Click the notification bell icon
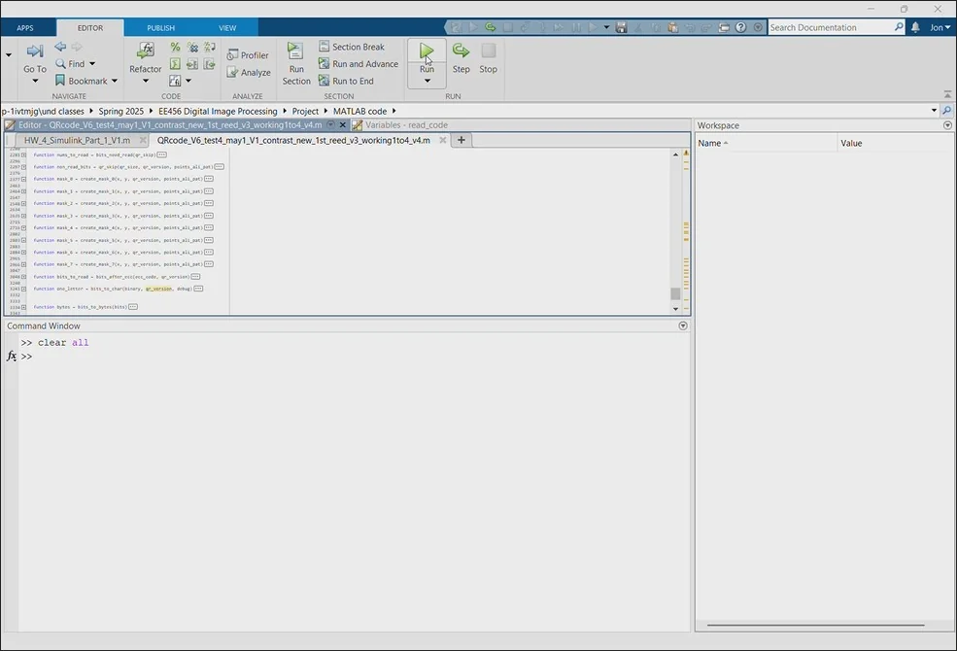 pyautogui.click(x=915, y=27)
